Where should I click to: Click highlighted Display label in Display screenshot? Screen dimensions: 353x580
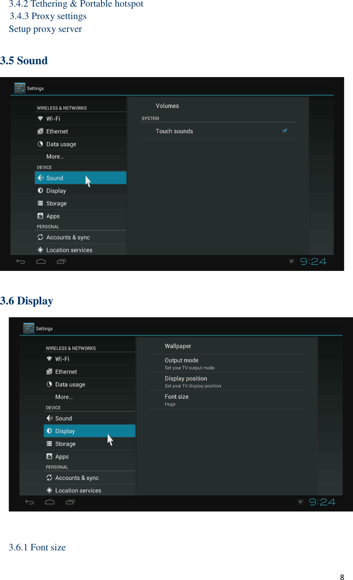65,431
